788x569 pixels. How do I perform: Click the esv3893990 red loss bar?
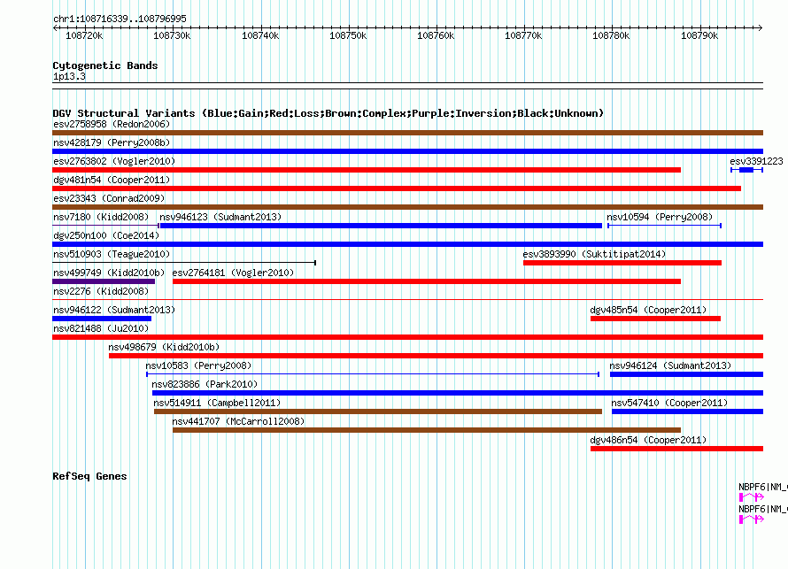coord(622,263)
